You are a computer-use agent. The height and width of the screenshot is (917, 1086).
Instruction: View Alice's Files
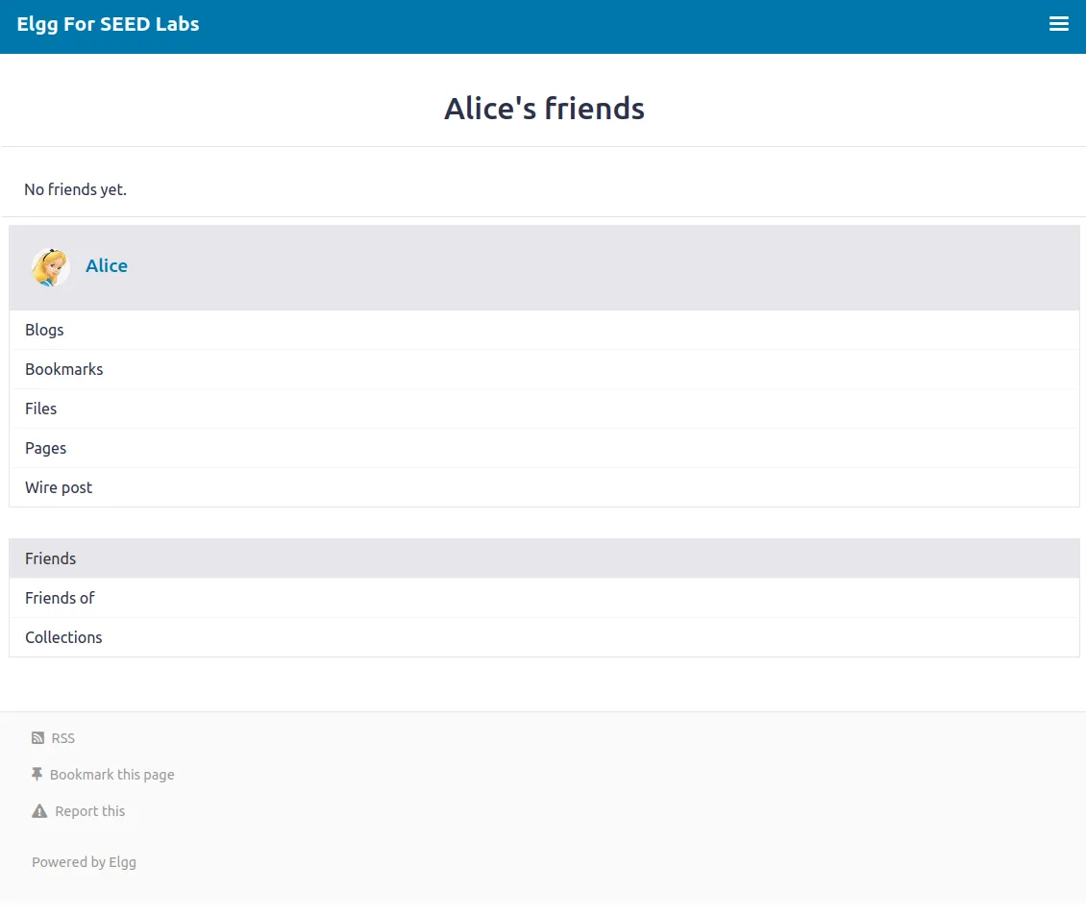pyautogui.click(x=40, y=409)
